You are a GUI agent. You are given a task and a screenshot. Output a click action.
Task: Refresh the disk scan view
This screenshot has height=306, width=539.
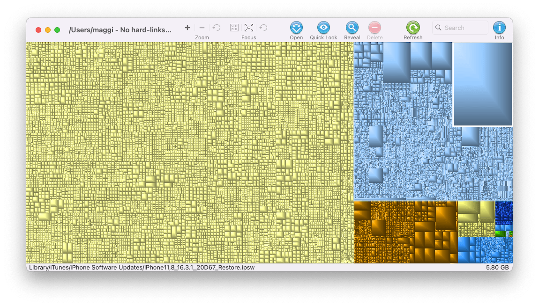tap(413, 28)
